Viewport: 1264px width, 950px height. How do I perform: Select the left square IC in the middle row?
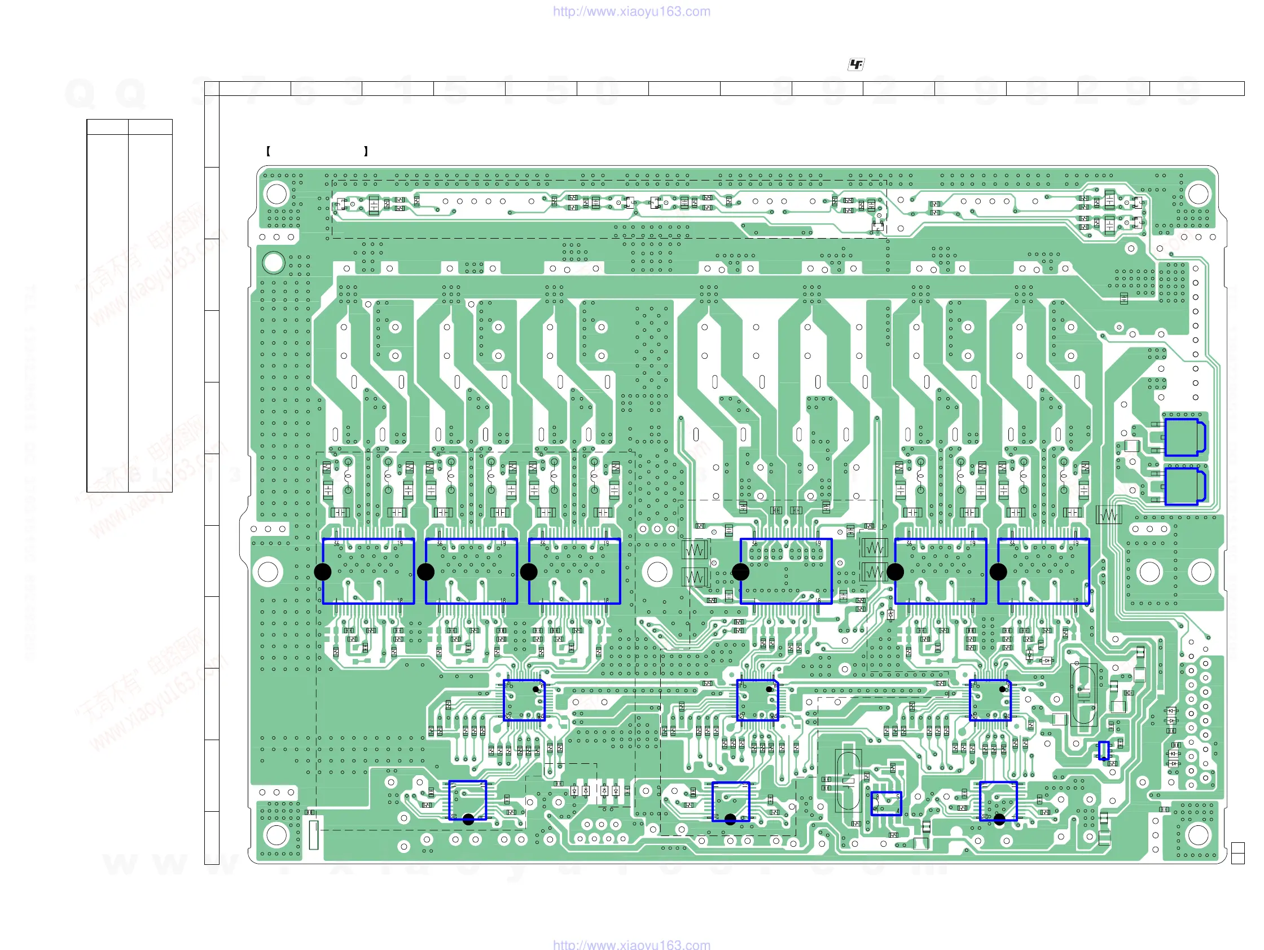[x=524, y=700]
